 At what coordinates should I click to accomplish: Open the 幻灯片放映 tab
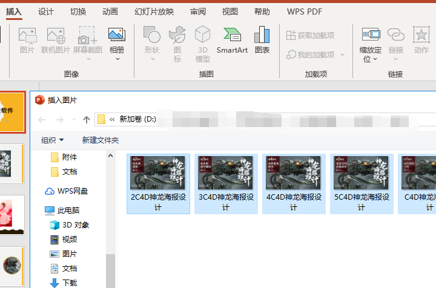(x=154, y=11)
